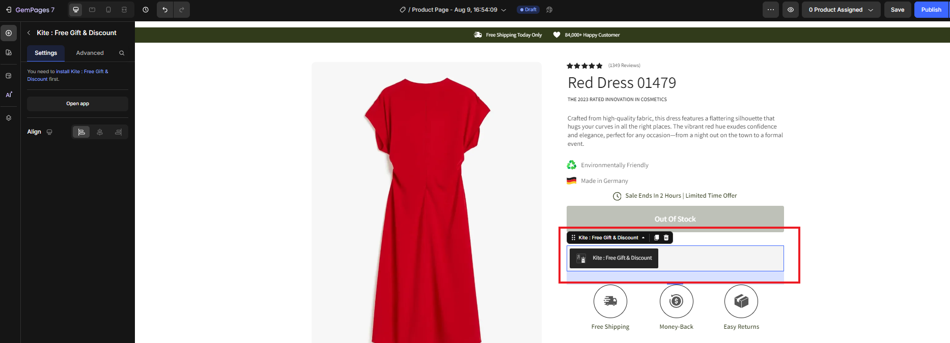Viewport: 950px width, 343px height.
Task: Expand the page title dropdown chevron
Action: pos(504,10)
